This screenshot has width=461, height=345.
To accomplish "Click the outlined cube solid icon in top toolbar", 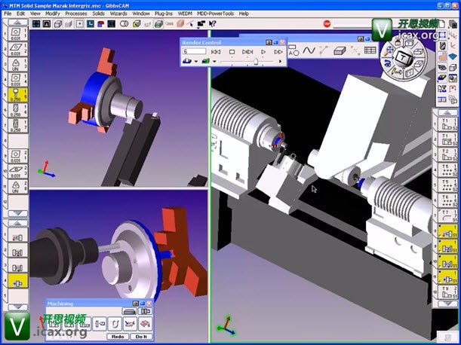I will [x=57, y=24].
